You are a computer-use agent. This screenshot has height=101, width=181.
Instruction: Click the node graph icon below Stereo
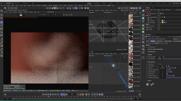152,84
